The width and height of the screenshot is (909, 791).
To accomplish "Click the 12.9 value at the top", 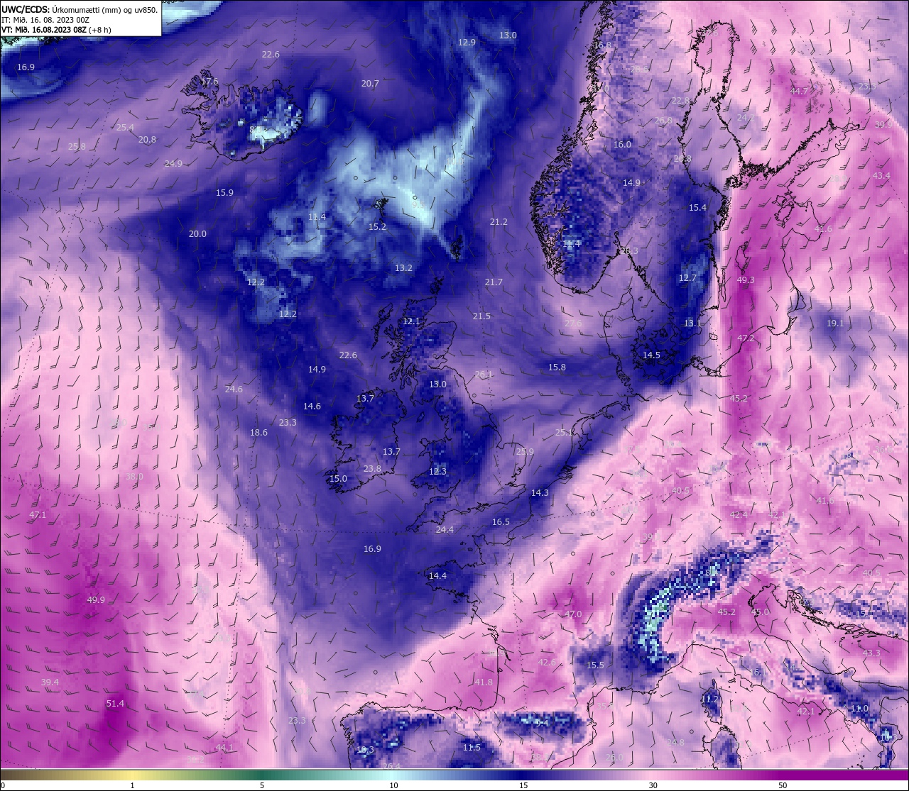I will pyautogui.click(x=467, y=43).
